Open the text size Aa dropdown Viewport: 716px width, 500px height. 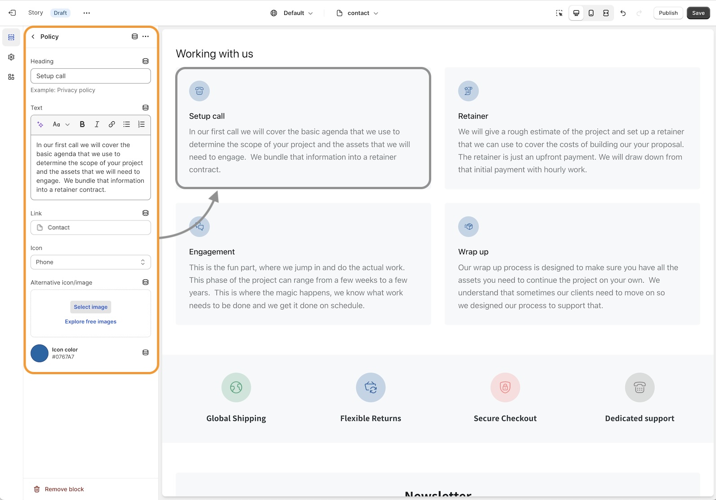[x=61, y=124]
